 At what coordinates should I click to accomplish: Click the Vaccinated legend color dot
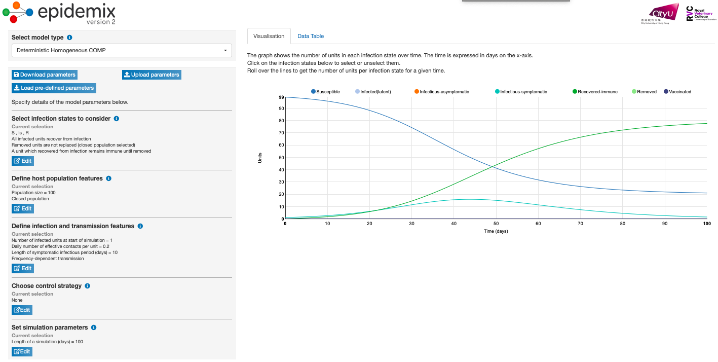(x=666, y=92)
